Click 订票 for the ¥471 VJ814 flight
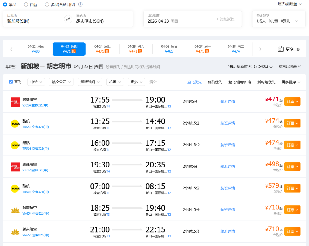 click(x=292, y=102)
